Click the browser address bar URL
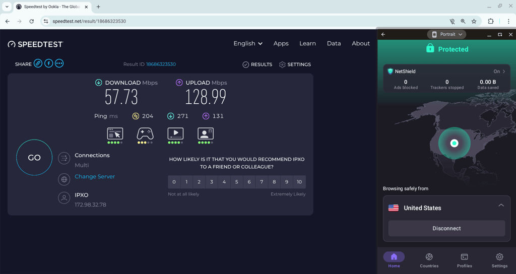516x274 pixels. [x=89, y=21]
